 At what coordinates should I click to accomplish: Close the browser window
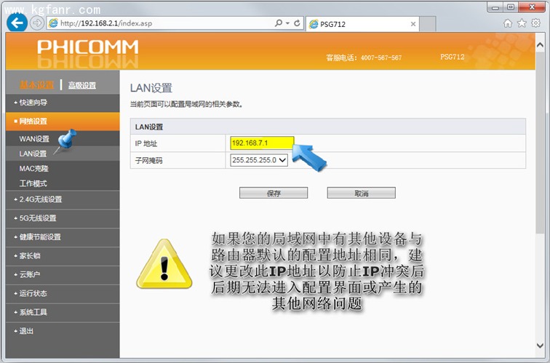[x=532, y=8]
